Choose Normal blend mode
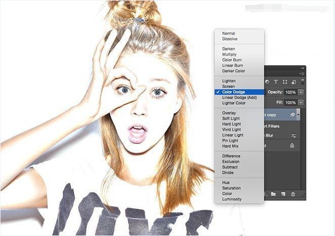Screen dimensions: 335x236 click(x=239, y=33)
